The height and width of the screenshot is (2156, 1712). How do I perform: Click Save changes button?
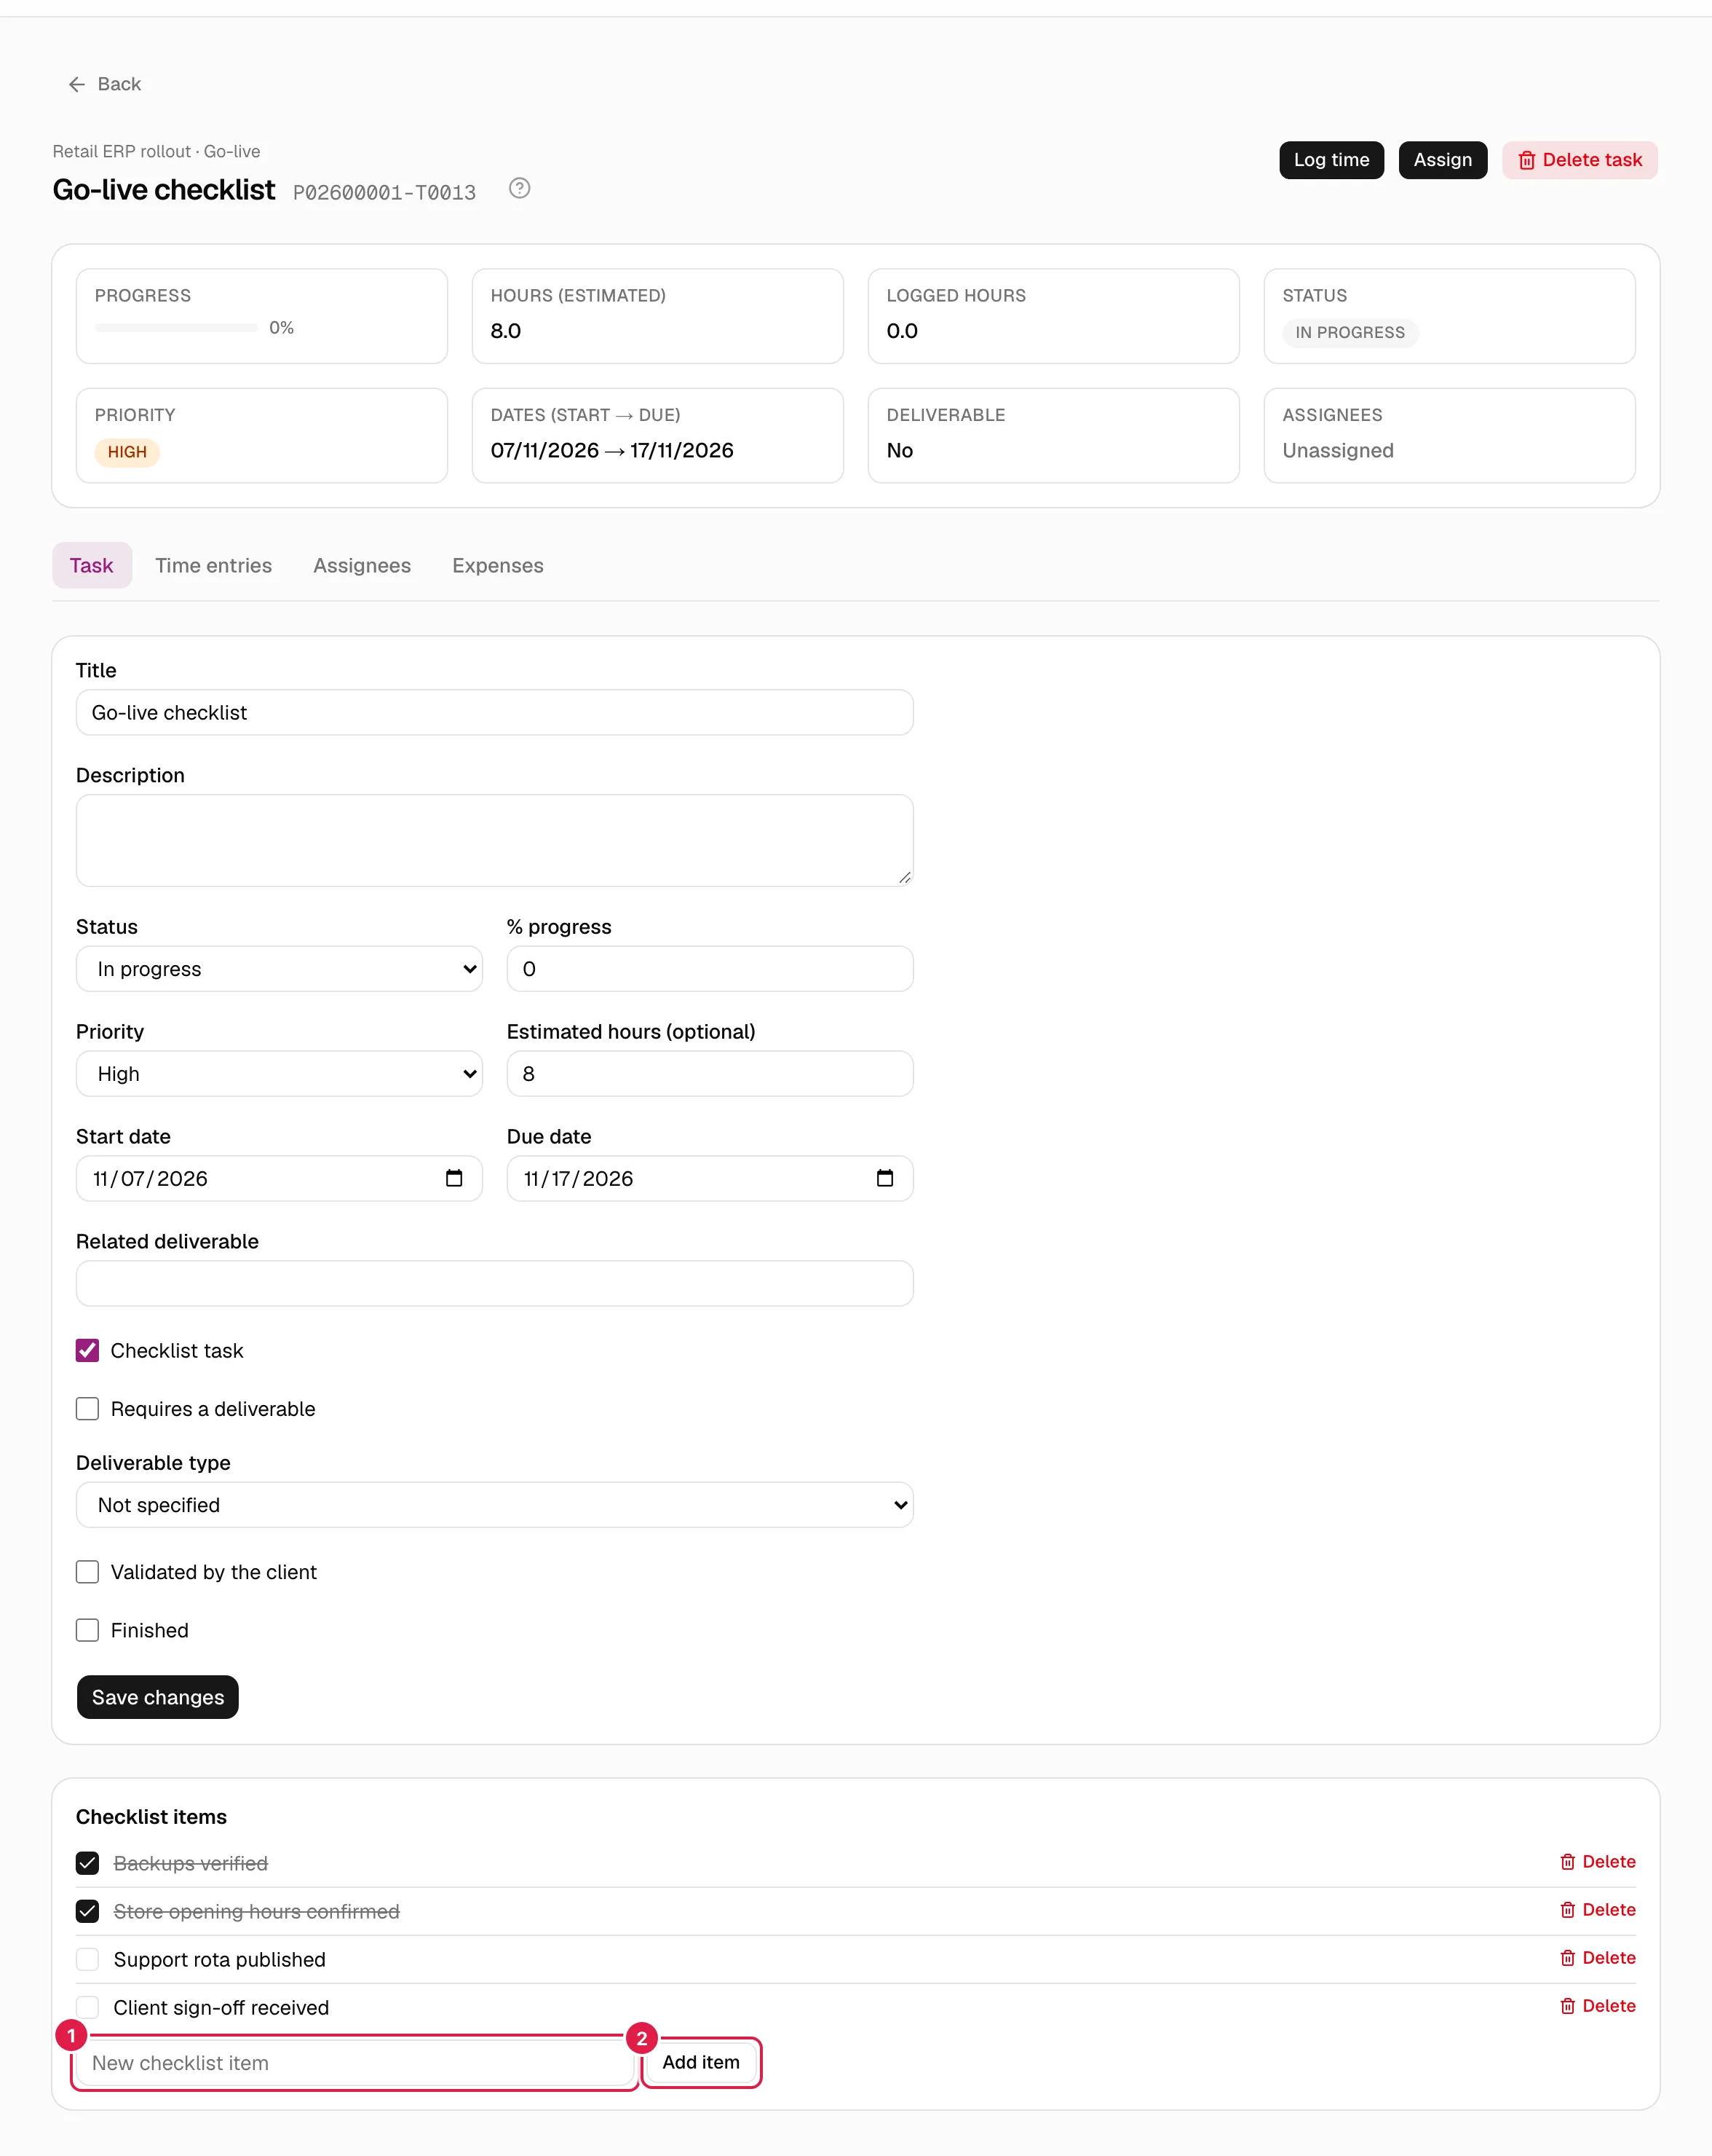tap(158, 1696)
